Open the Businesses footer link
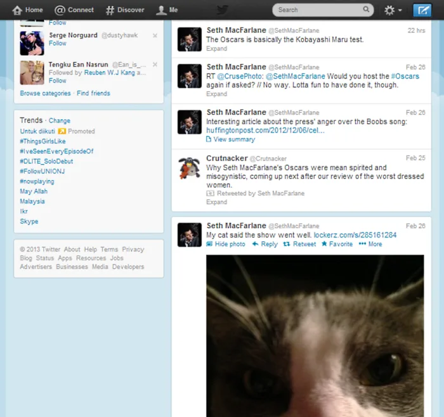 pos(72,267)
